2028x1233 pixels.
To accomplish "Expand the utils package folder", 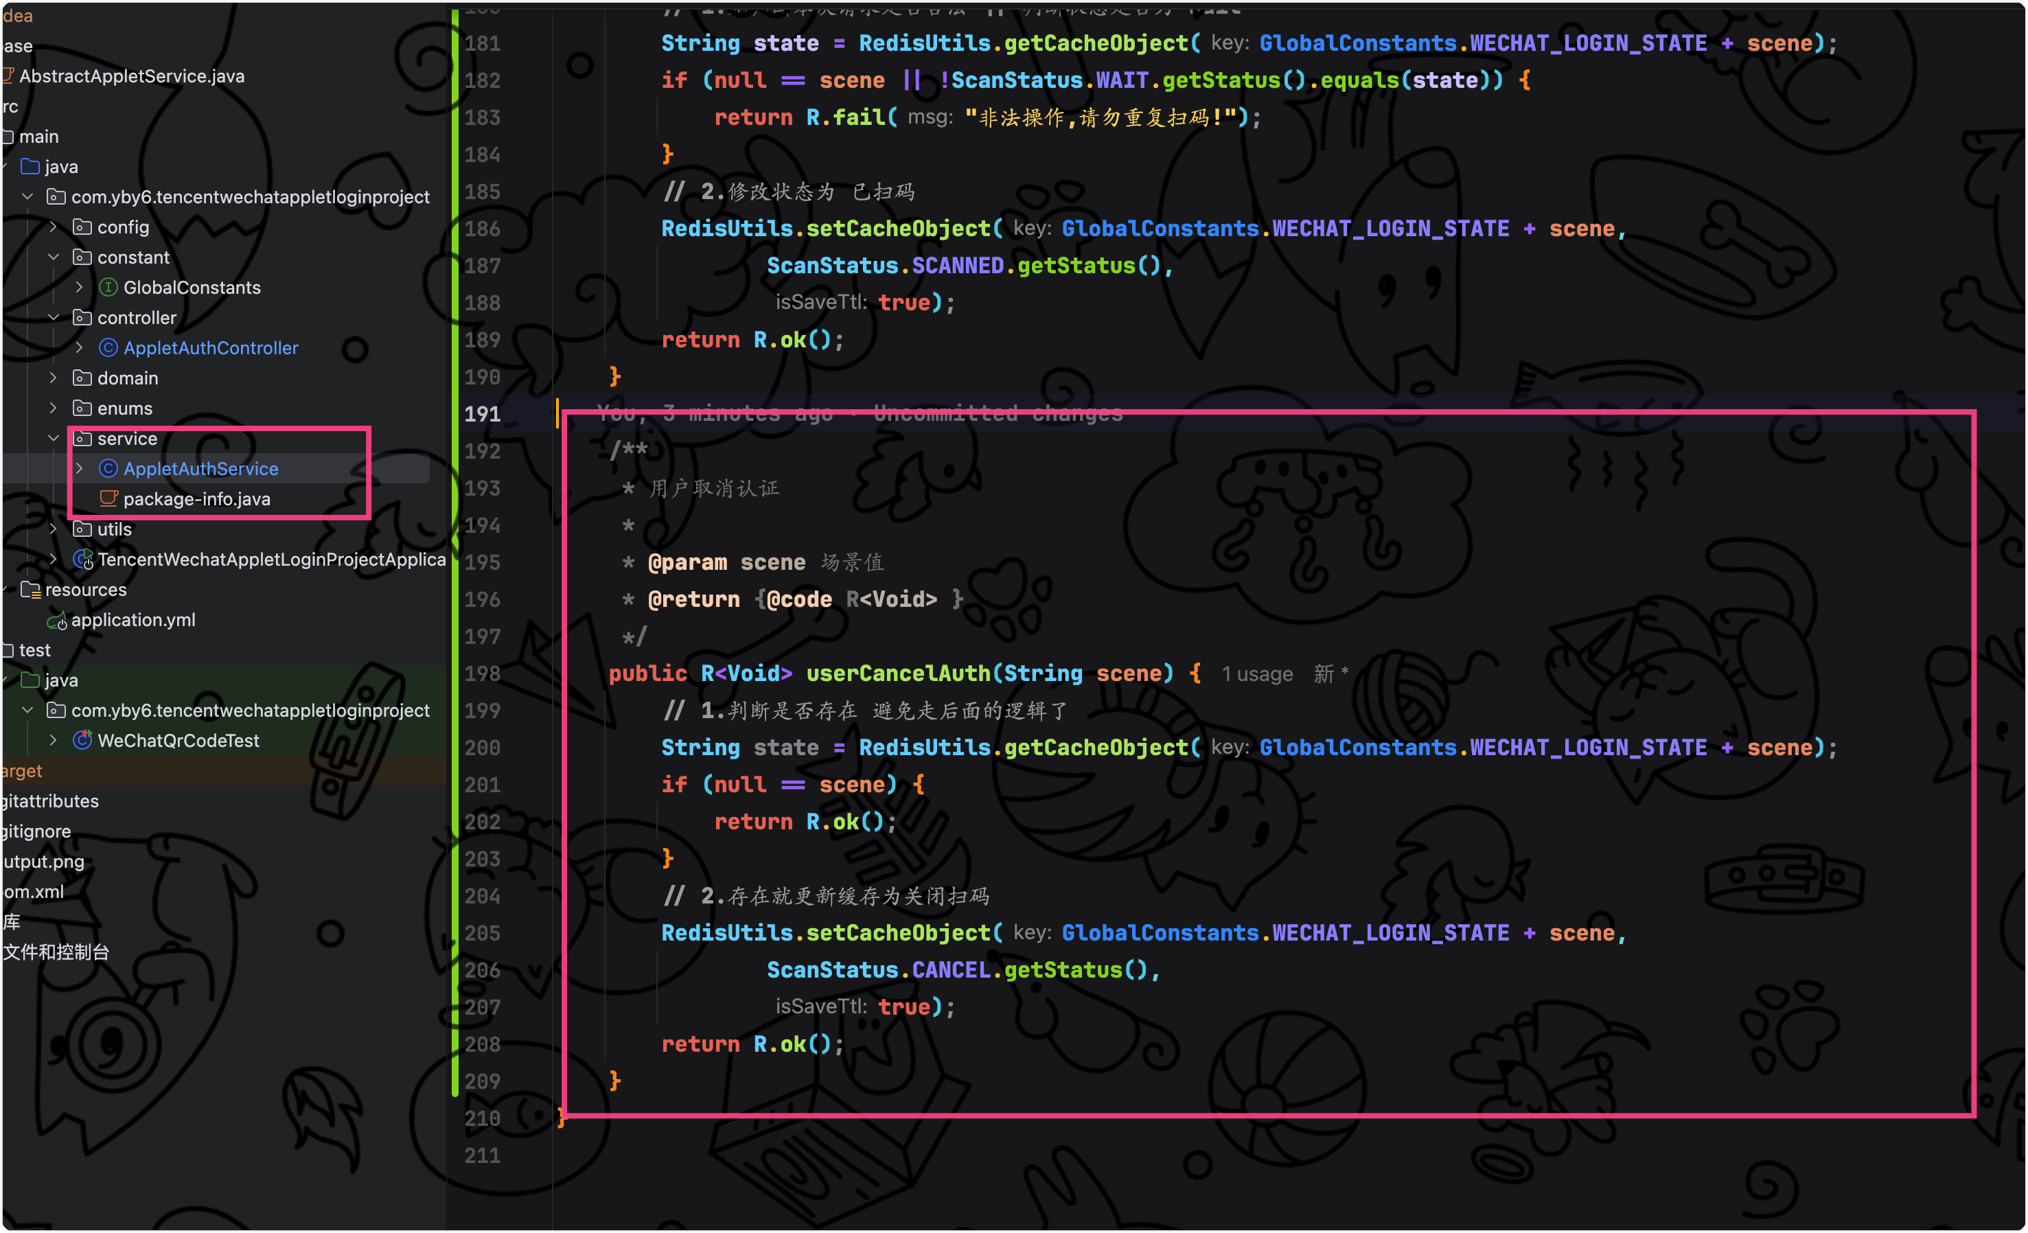I will (54, 529).
